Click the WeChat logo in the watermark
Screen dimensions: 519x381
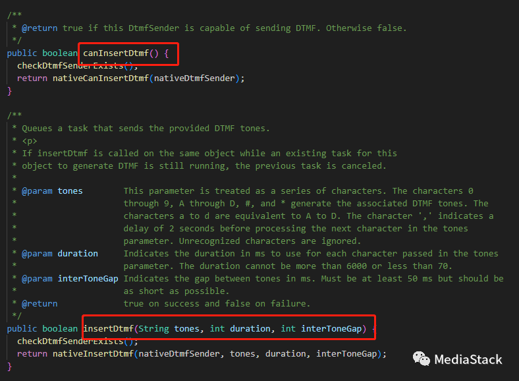[422, 359]
